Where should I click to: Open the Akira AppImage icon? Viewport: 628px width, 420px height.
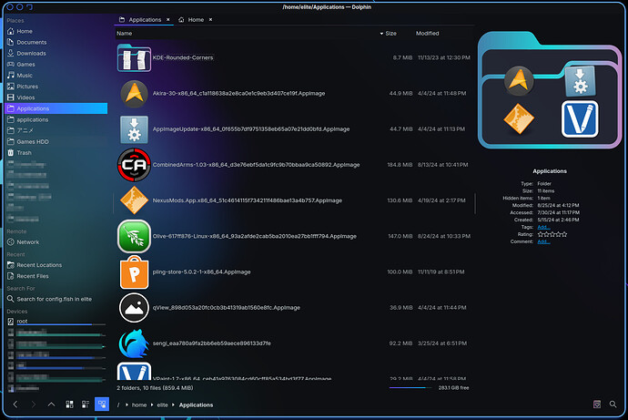(134, 94)
